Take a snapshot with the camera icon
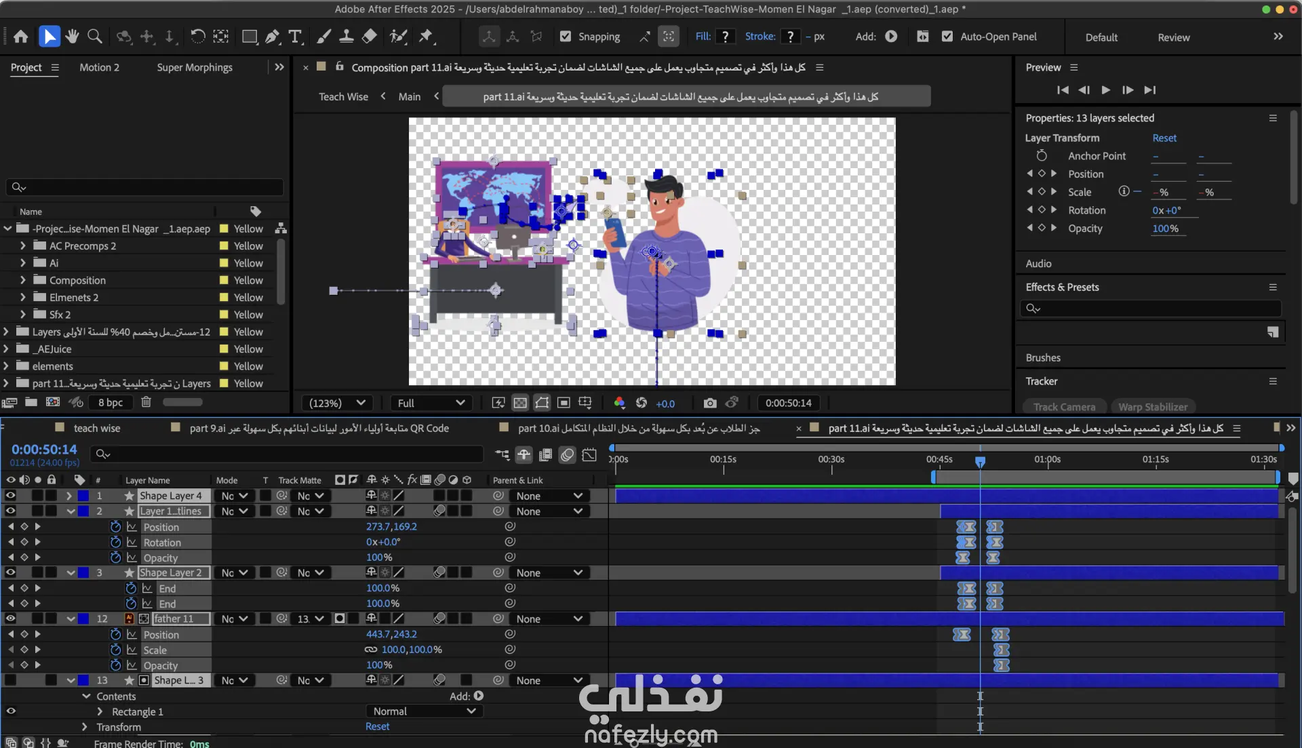Image resolution: width=1302 pixels, height=748 pixels. [x=709, y=403]
